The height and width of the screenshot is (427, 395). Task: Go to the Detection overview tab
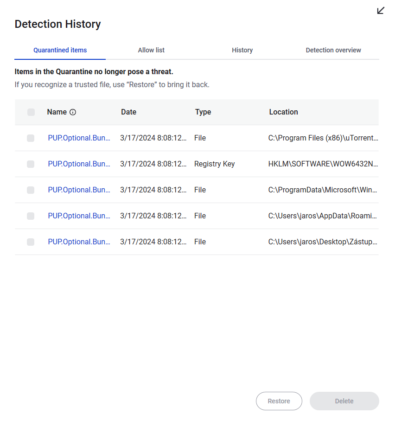[x=333, y=50]
